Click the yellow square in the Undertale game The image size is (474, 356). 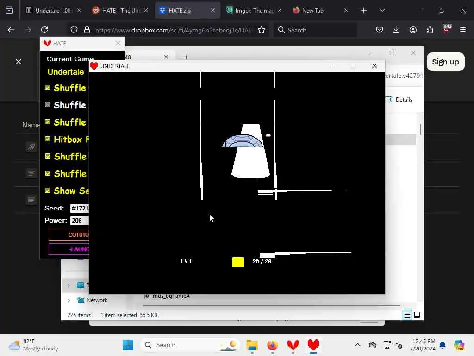click(238, 262)
